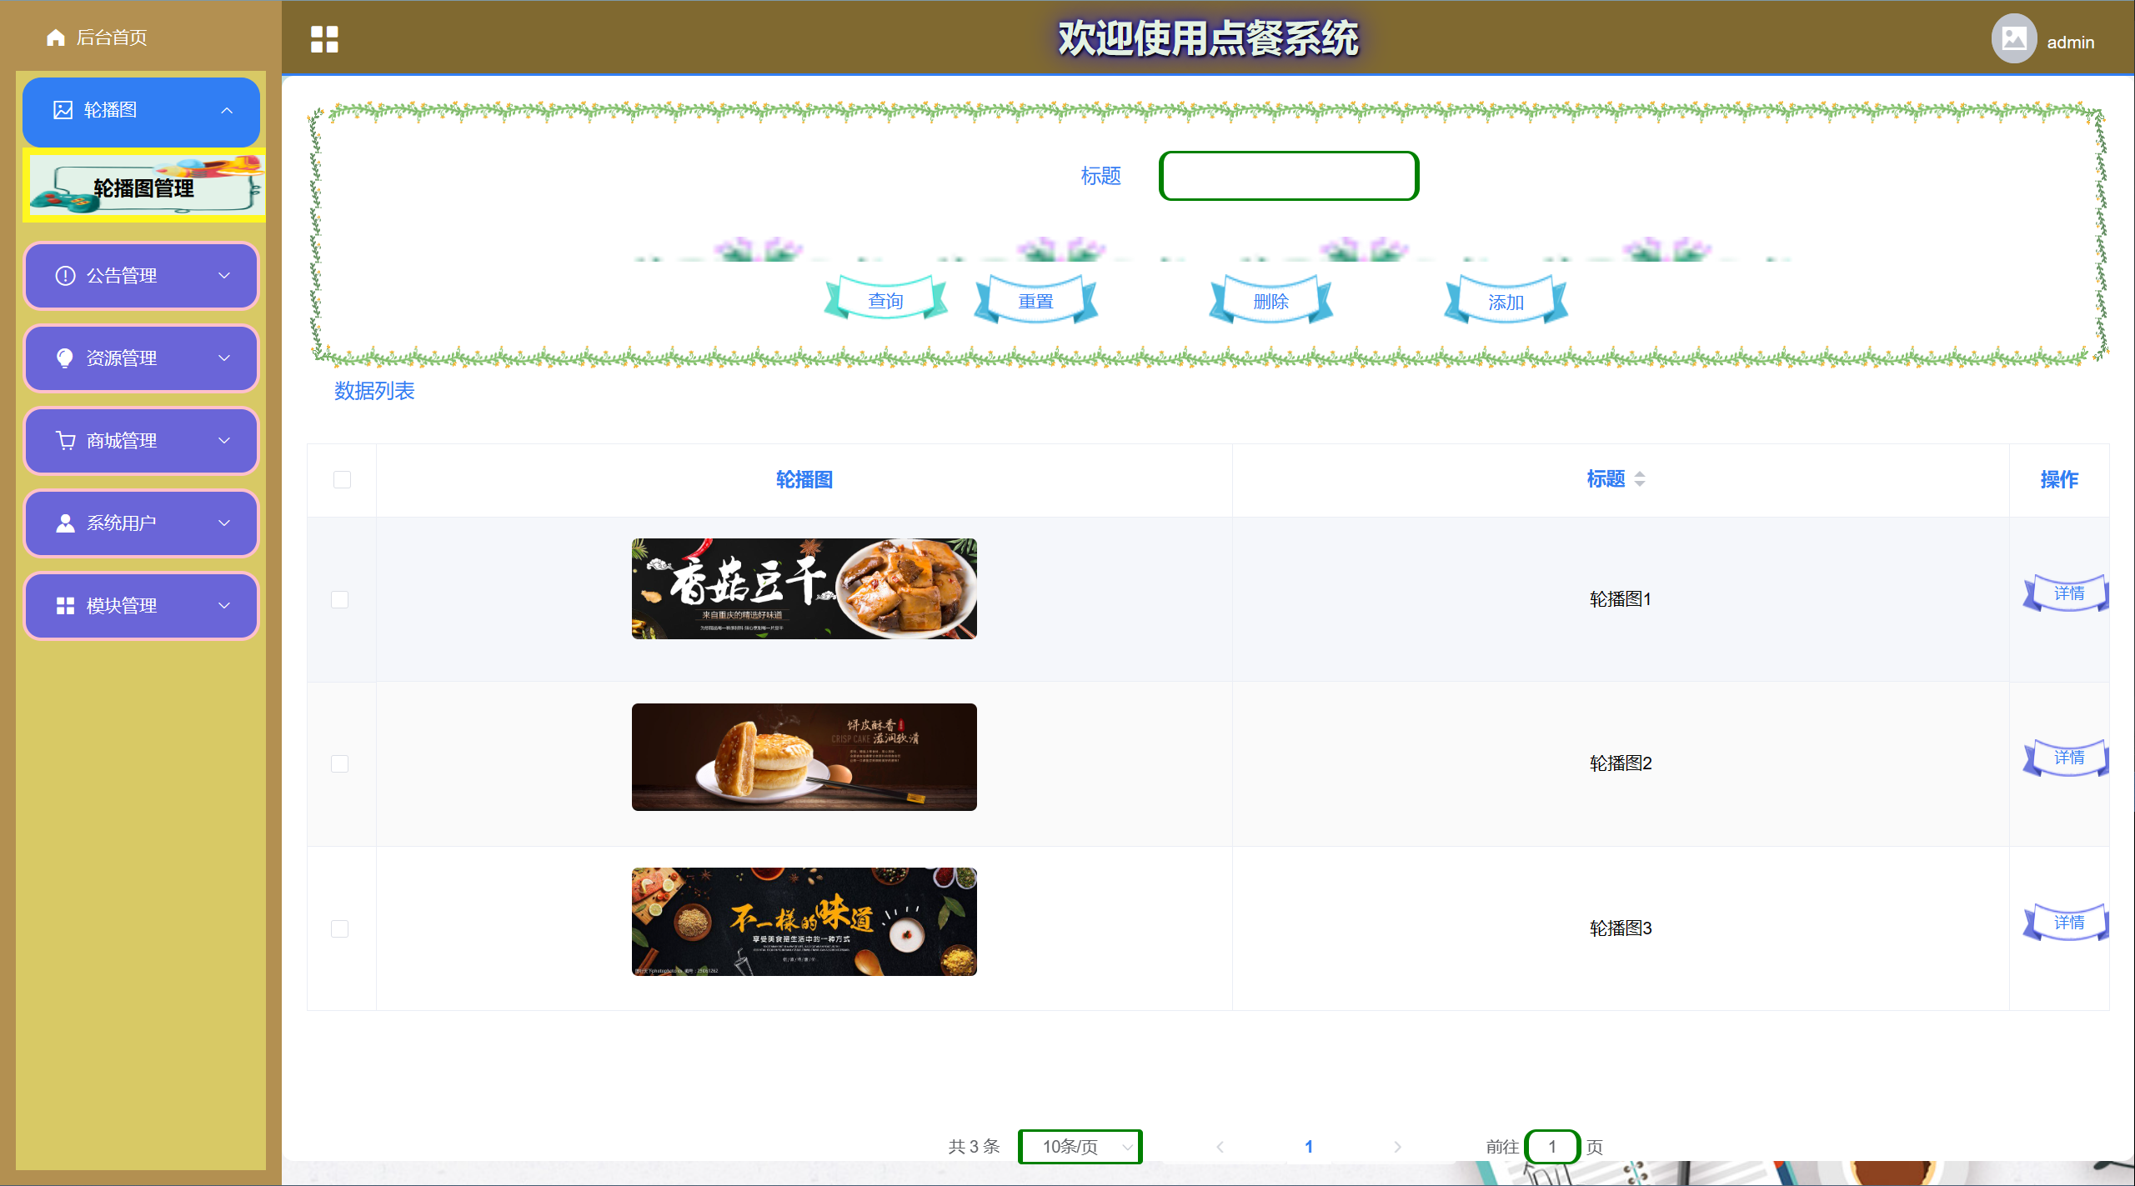
Task: Click the shopping cart icon on 商城管理
Action: click(x=65, y=440)
